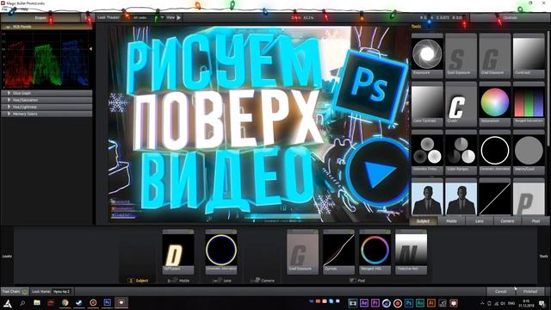Viewport: 551px width, 310px height.
Task: Switch to Subject tab in Tools
Action: click(423, 221)
